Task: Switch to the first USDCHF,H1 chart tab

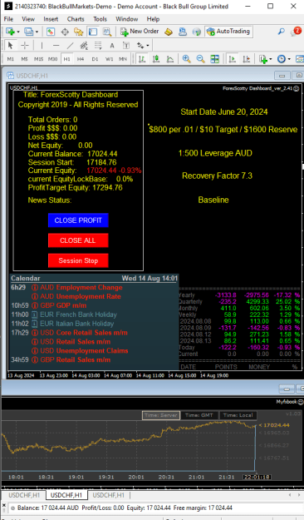Action: 24,495
